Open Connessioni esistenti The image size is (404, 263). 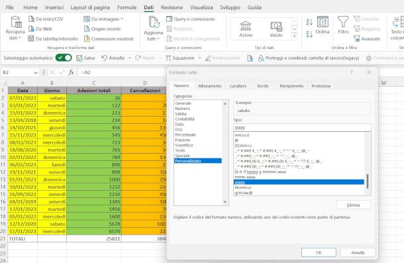pyautogui.click(x=109, y=38)
